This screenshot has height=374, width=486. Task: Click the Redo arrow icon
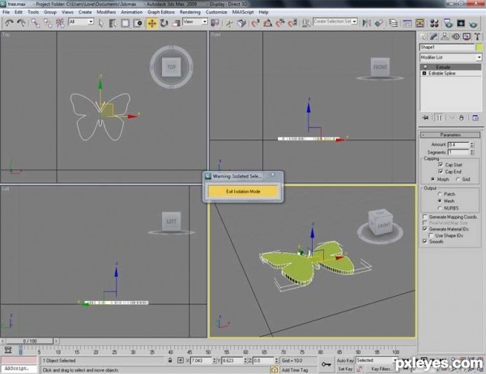pos(21,23)
